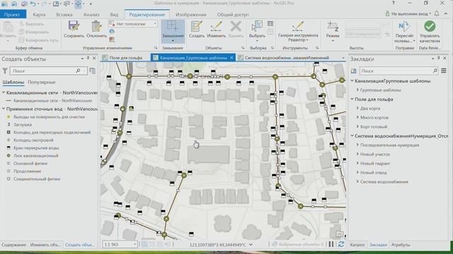Switch to the Анализ ribbon tab

(x=91, y=14)
